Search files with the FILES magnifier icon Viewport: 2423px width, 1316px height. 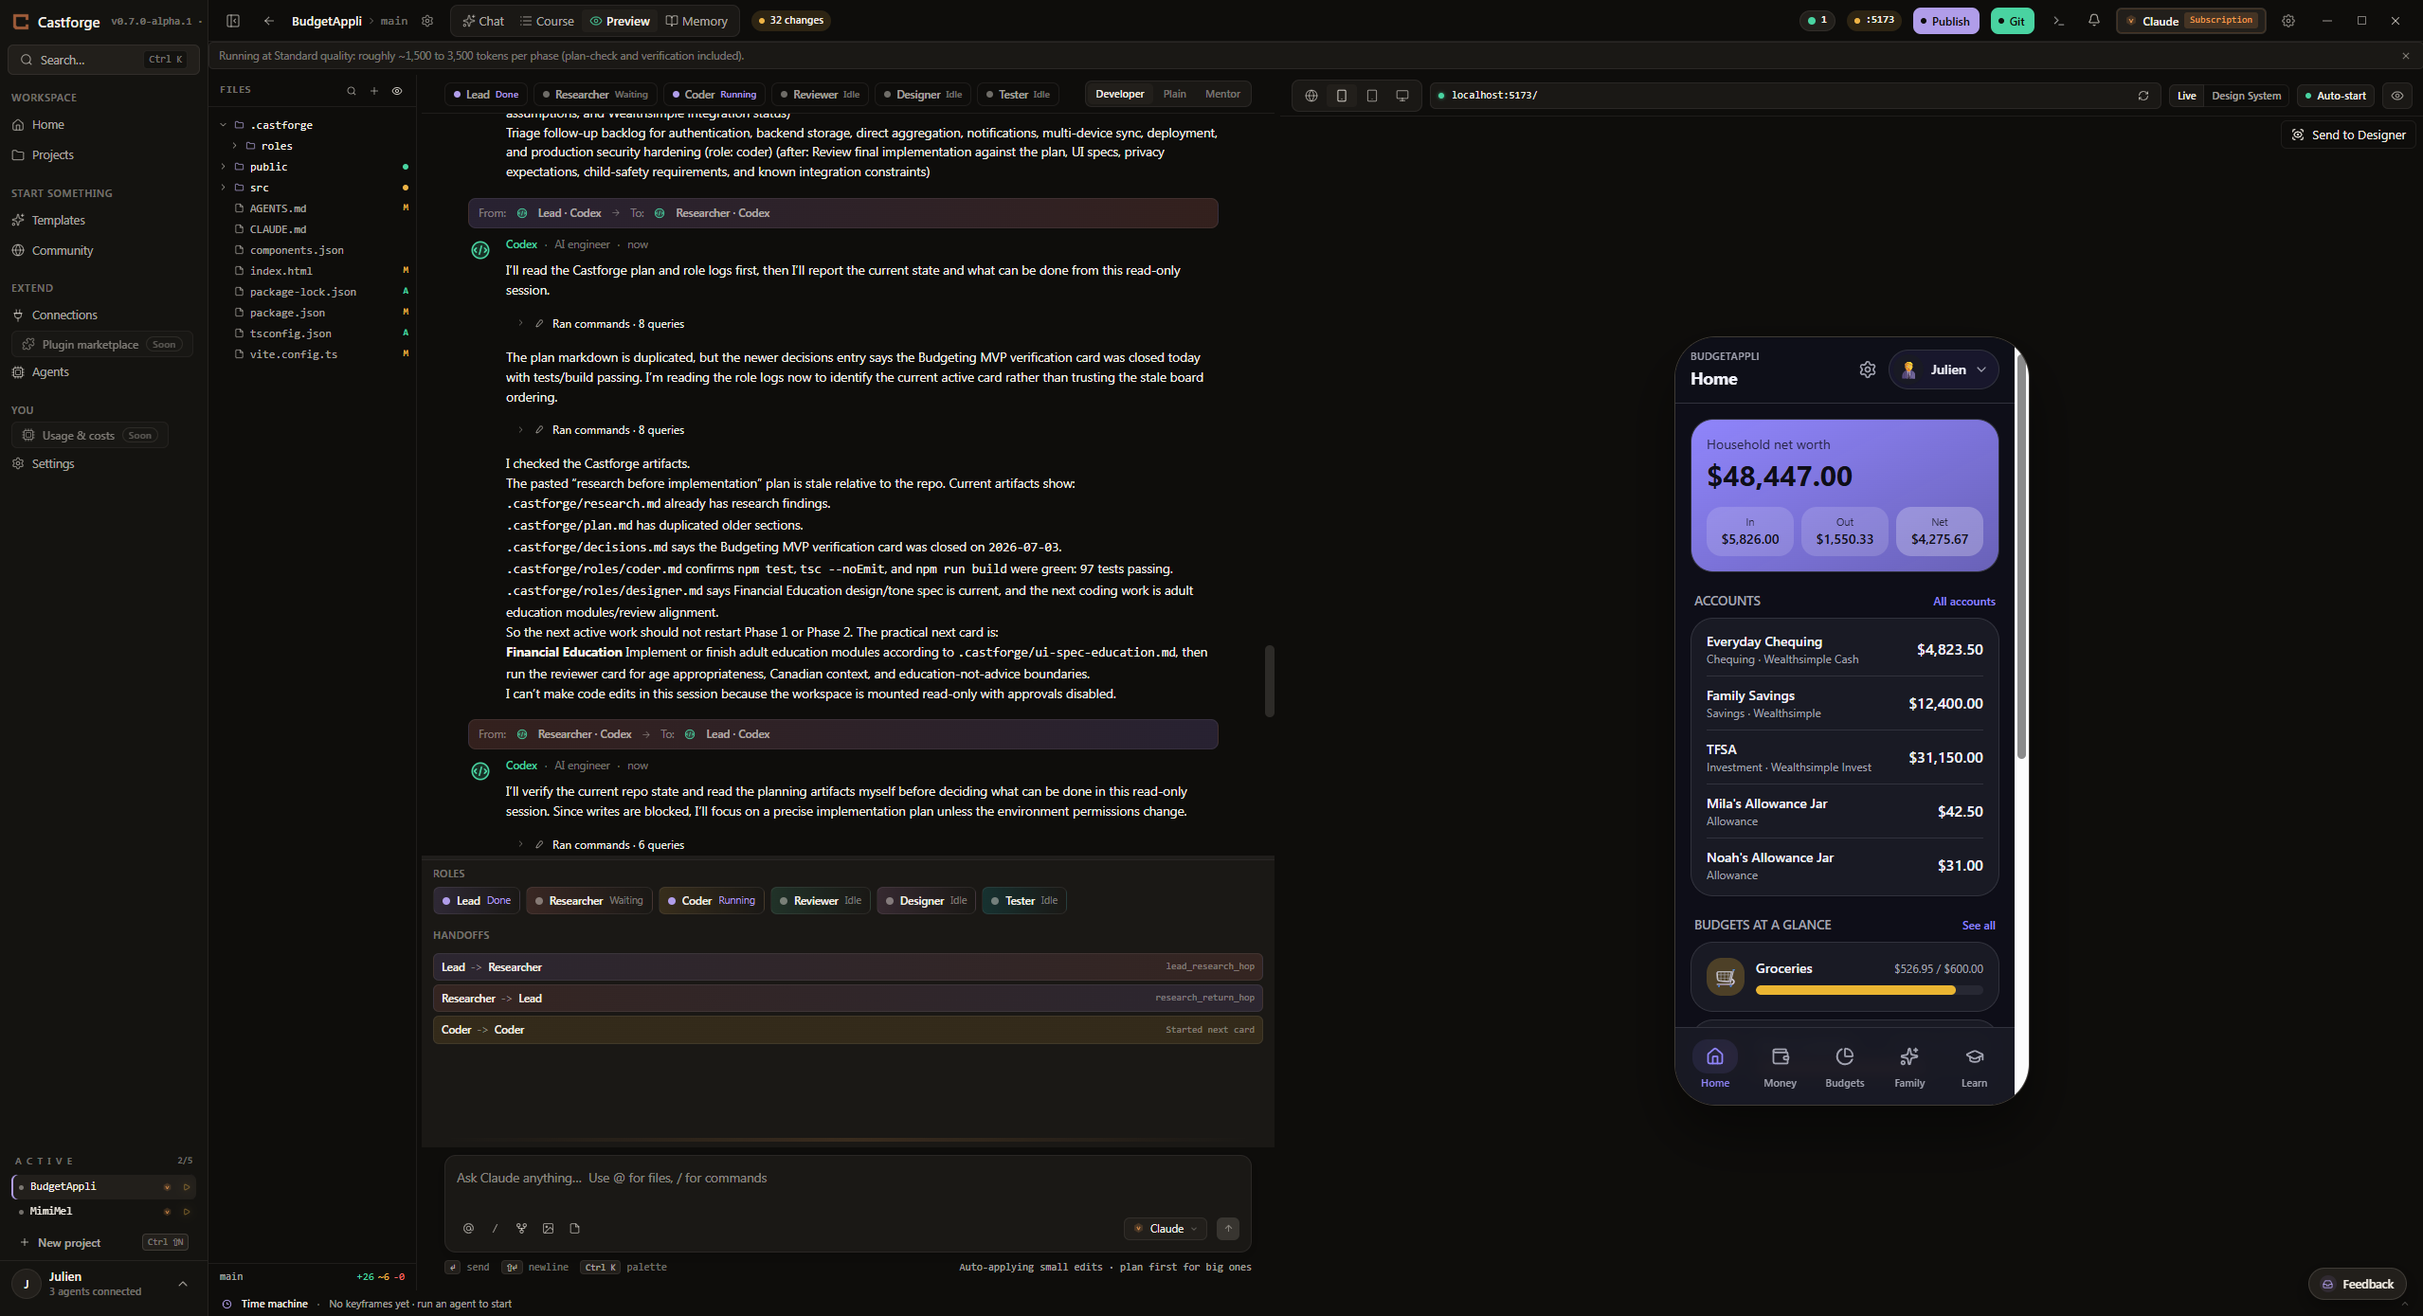(x=352, y=91)
